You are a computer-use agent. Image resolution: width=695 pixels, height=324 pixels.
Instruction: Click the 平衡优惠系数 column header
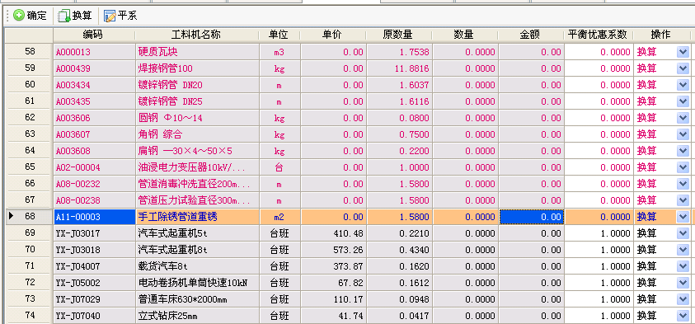point(599,35)
